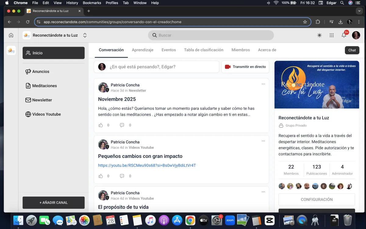Bookmark this page with star icon
Image resolution: width=366 pixels, height=229 pixels.
[305, 22]
